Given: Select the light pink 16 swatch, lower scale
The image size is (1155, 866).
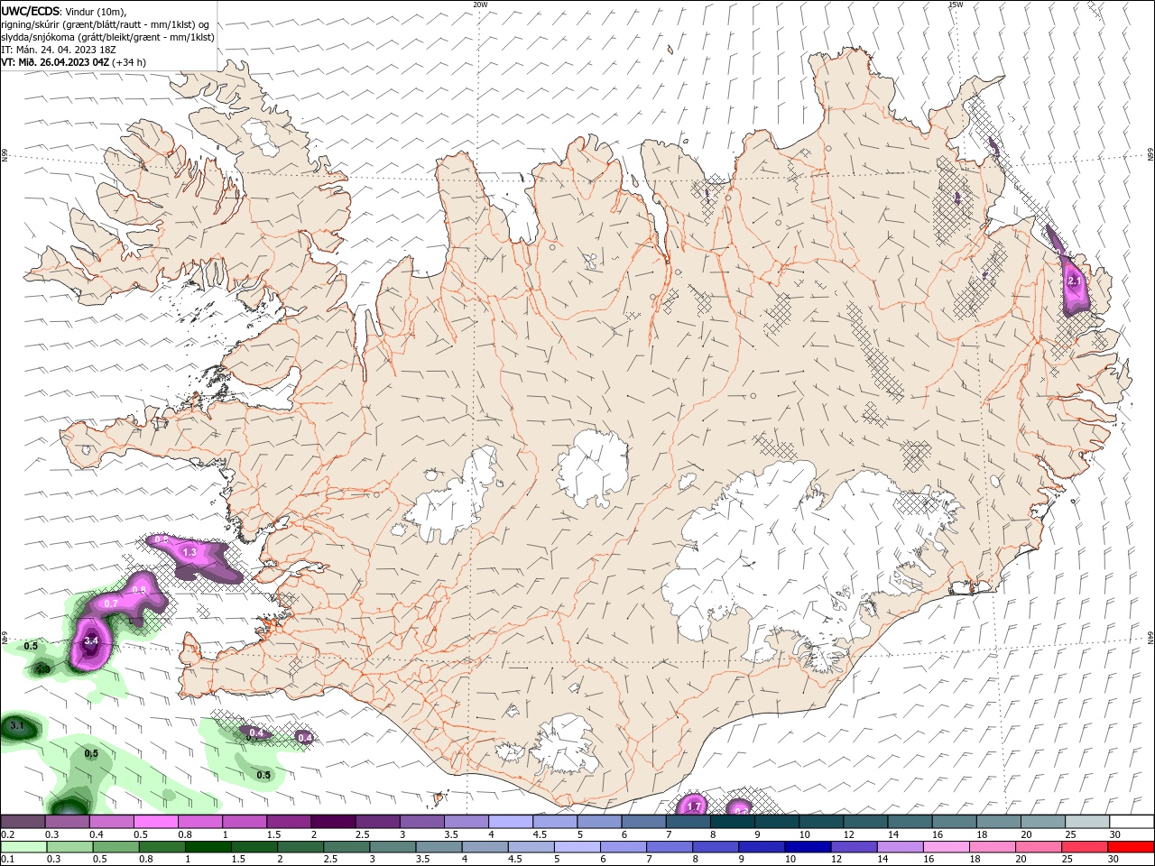Looking at the screenshot, I should pyautogui.click(x=946, y=847).
